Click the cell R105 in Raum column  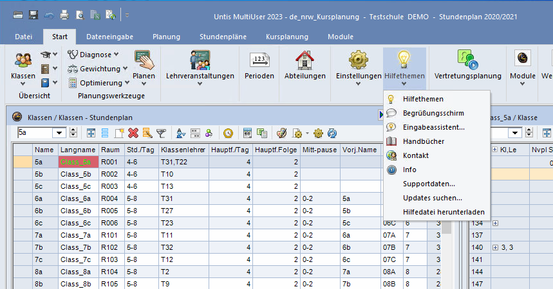(x=111, y=284)
